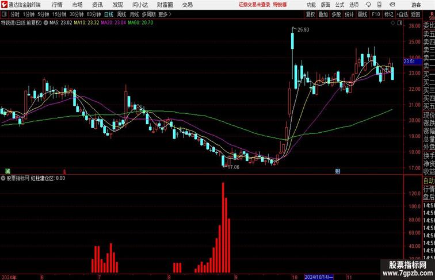Image resolution: width=435 pixels, height=280 pixels.
Task: Click the 叠加 overlay button
Action: coord(323,14)
